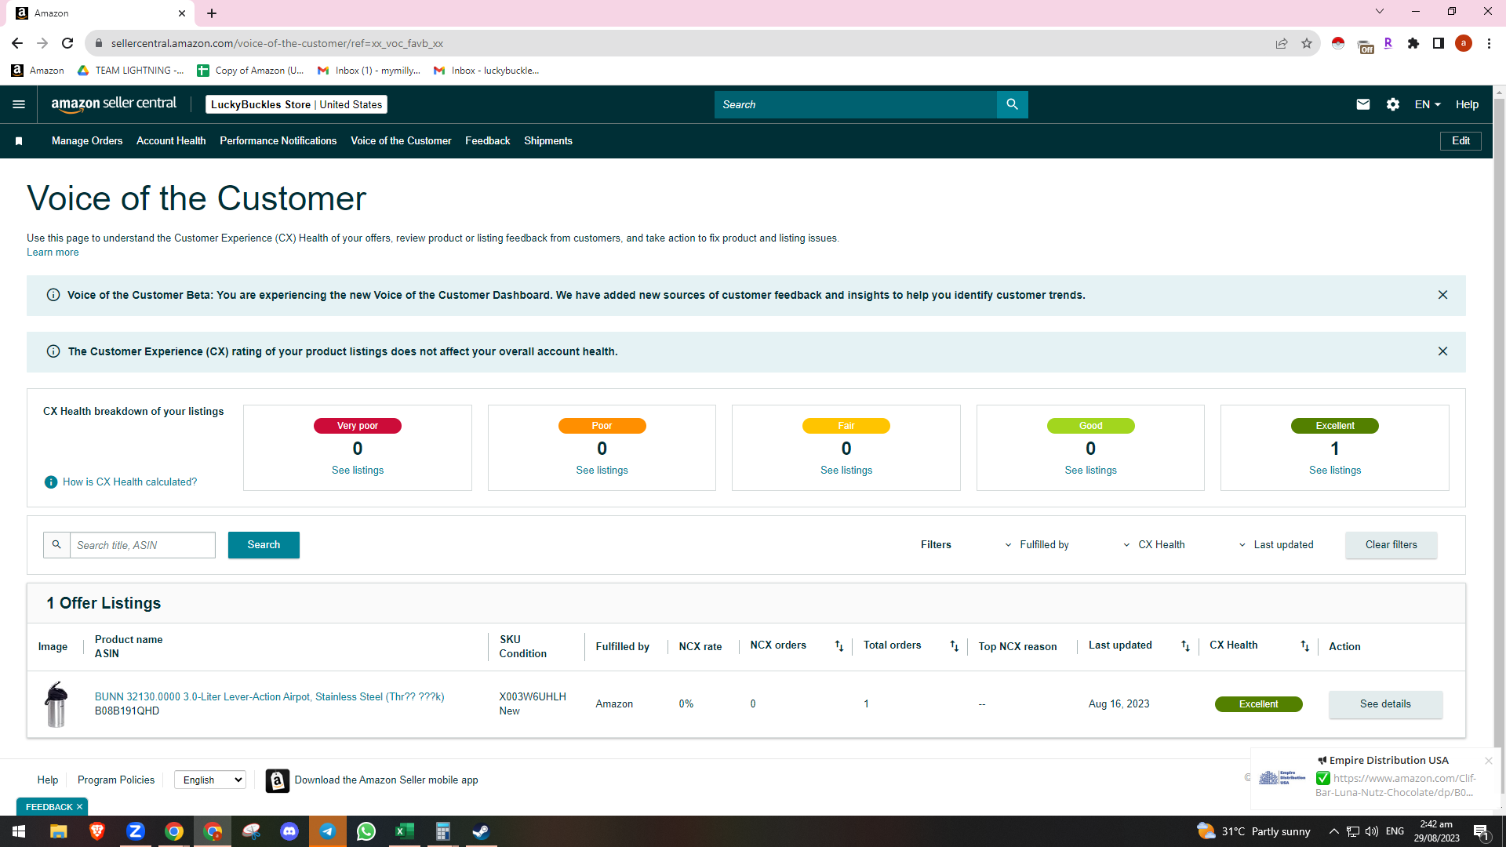
Task: Bookmark this page with the star icon
Action: click(1307, 43)
